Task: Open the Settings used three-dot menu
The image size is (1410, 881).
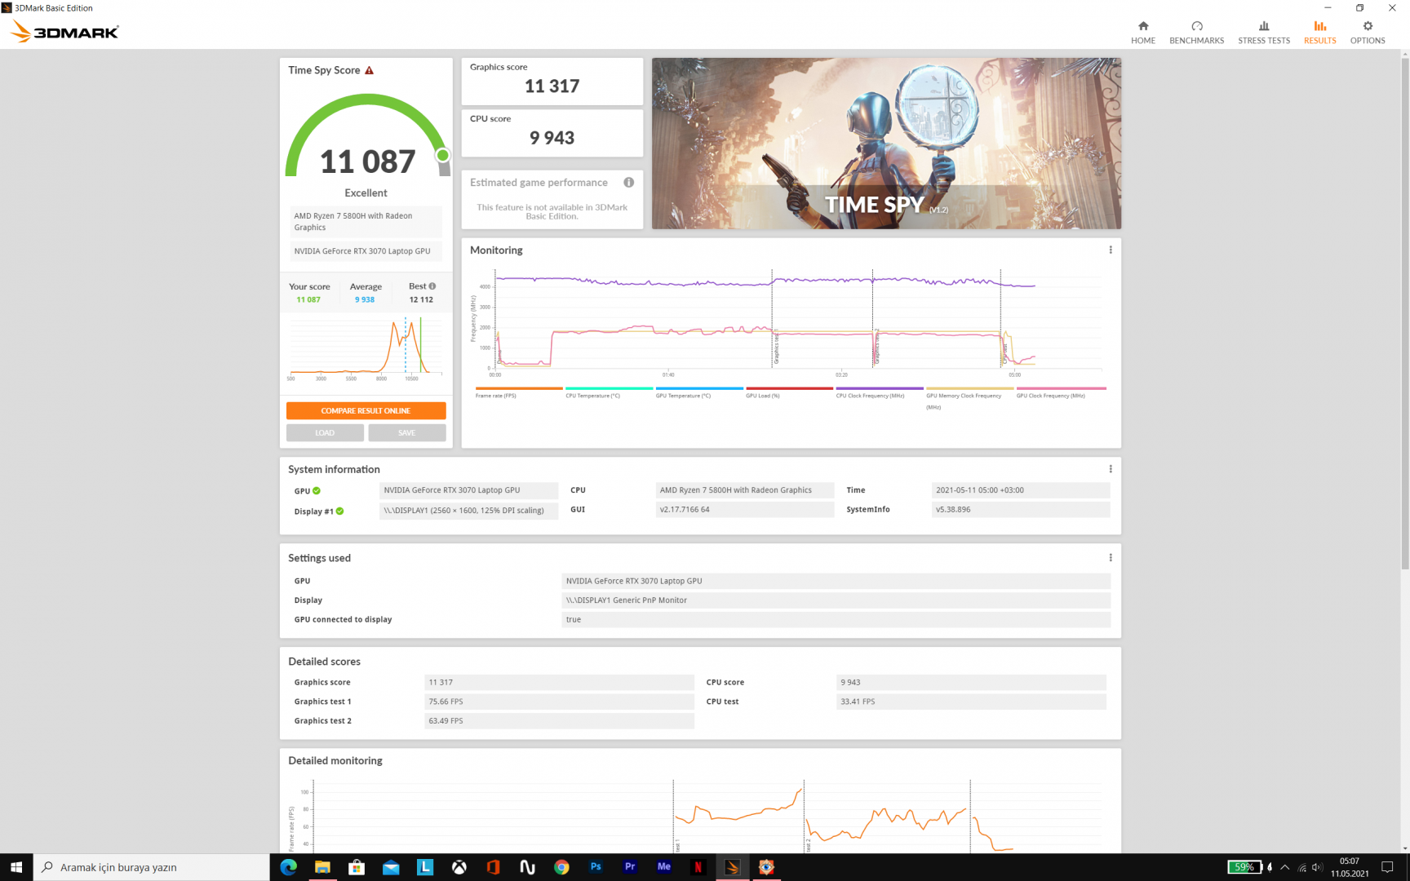Action: [1111, 558]
